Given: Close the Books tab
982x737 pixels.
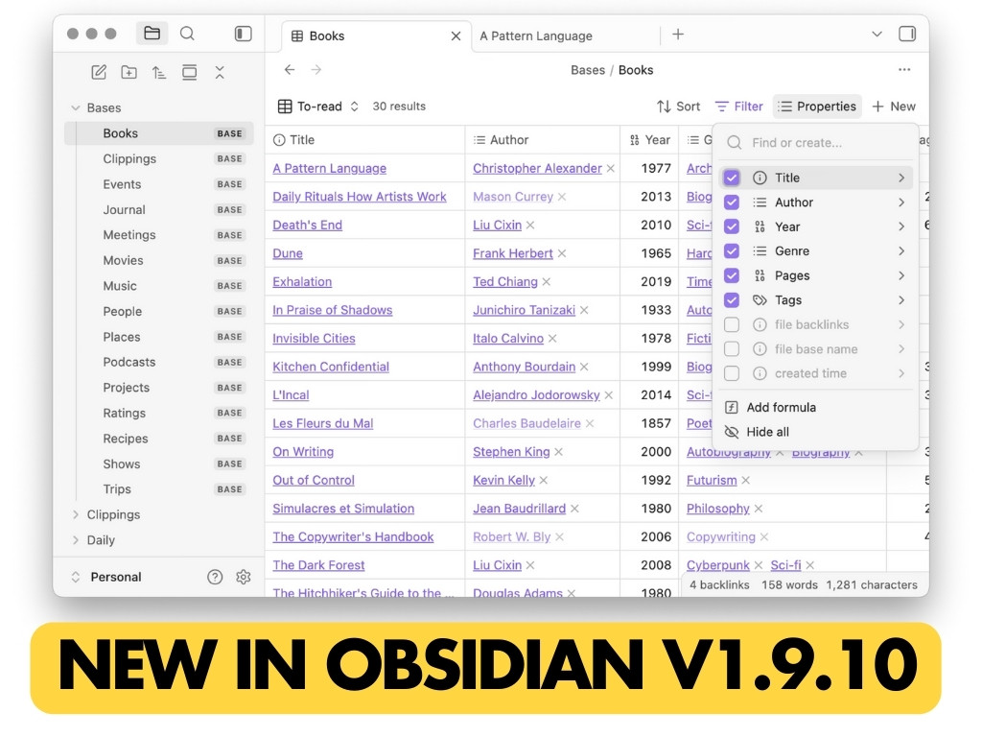Looking at the screenshot, I should pos(456,36).
